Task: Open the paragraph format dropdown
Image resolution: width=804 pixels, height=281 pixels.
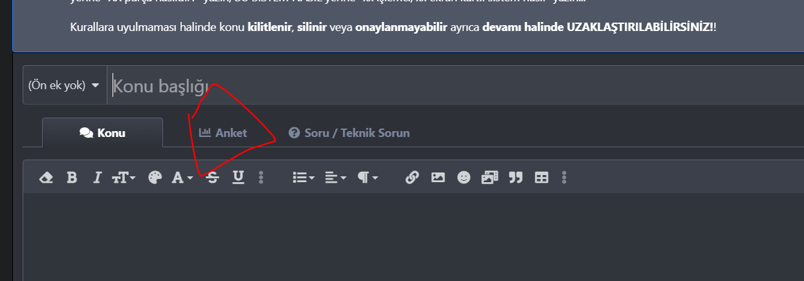Action: pyautogui.click(x=367, y=178)
